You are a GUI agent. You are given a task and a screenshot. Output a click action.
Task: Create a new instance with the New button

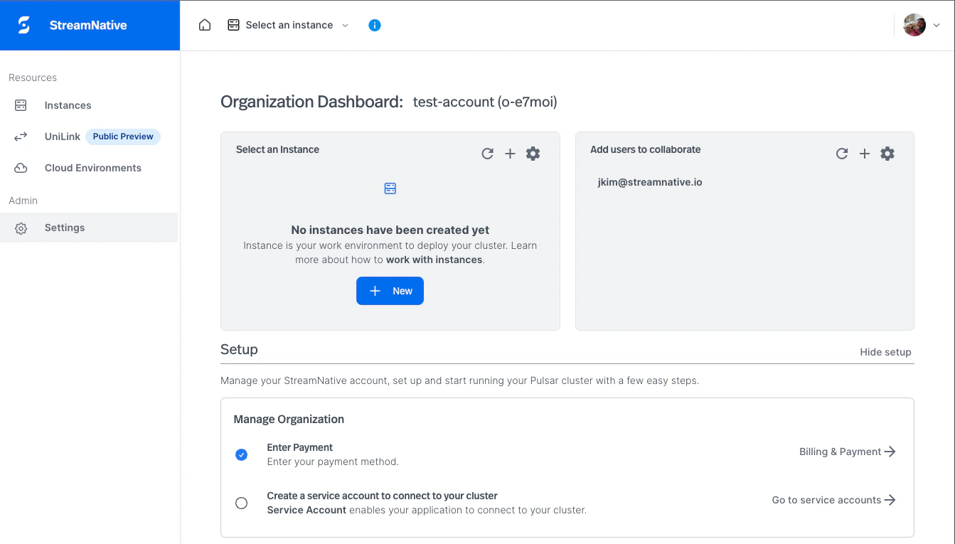390,290
